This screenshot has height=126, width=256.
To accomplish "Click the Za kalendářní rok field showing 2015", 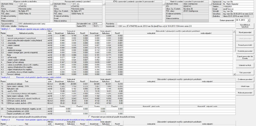I will [x=97, y=24].
